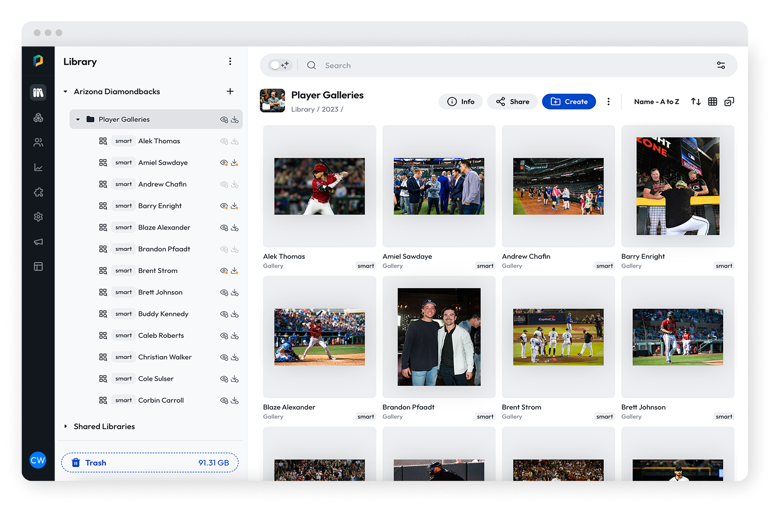
Task: Go to Library in breadcrumb
Action: click(x=303, y=109)
